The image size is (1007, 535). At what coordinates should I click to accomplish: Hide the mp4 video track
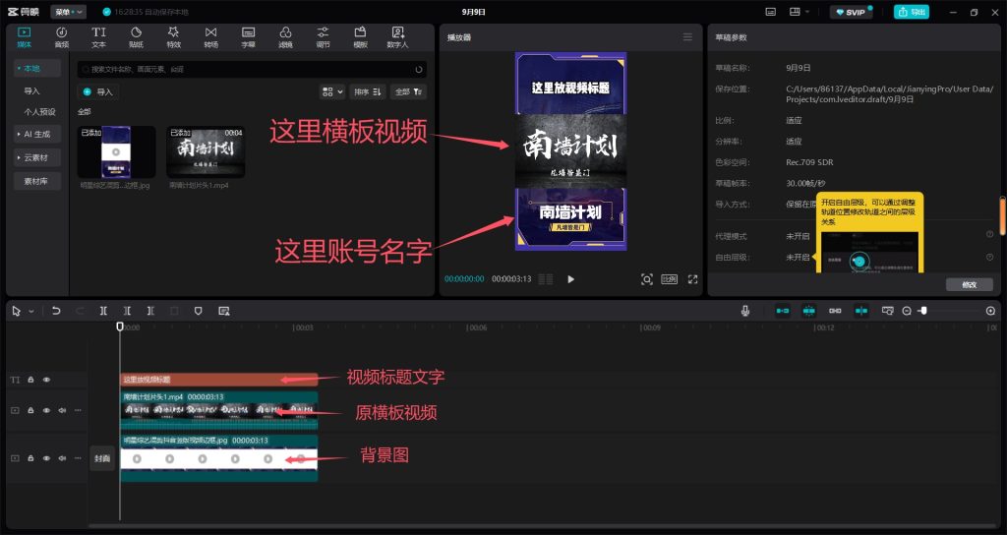click(46, 410)
